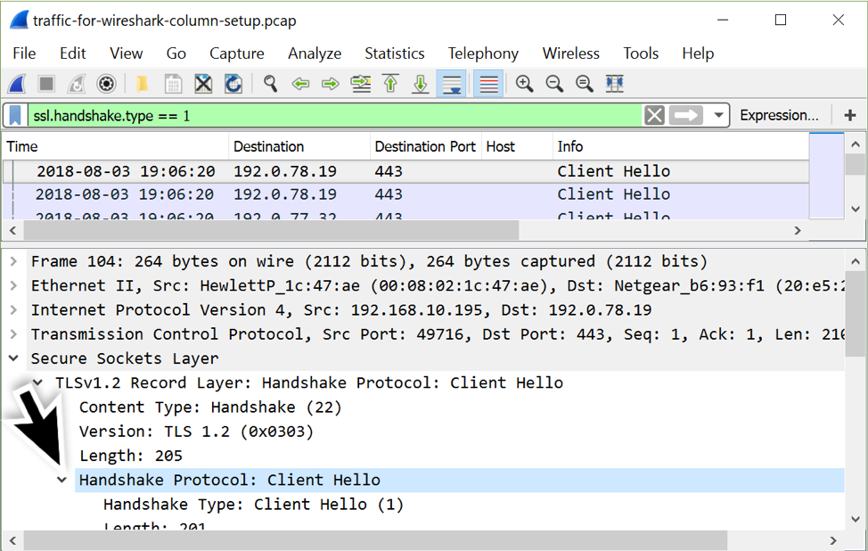This screenshot has width=868, height=551.
Task: Collapse Handshake Protocol: Client Hello node
Action: click(x=62, y=480)
